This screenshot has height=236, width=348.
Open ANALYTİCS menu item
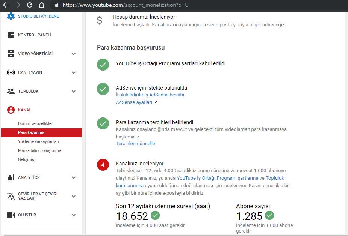(29, 177)
